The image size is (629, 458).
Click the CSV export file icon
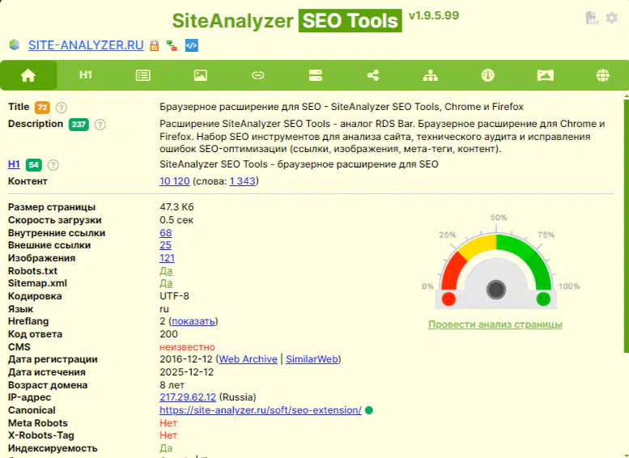coord(592,18)
